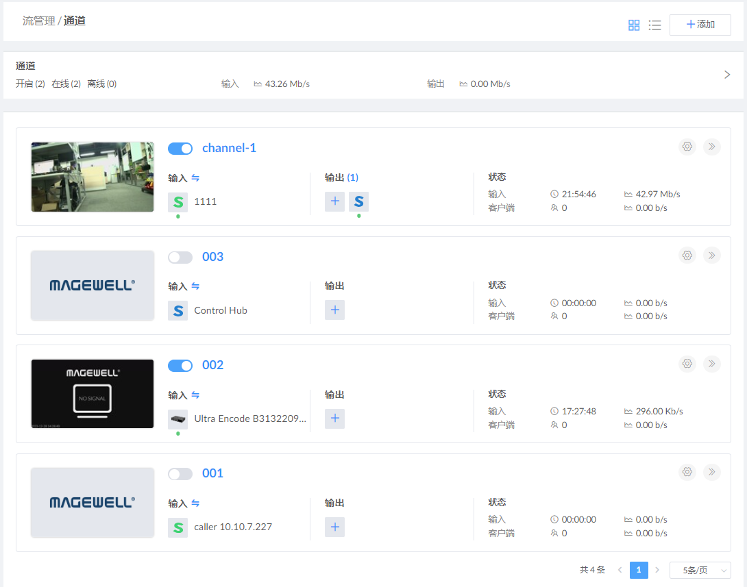
Task: Open settings gear for channel 001
Action: (687, 472)
